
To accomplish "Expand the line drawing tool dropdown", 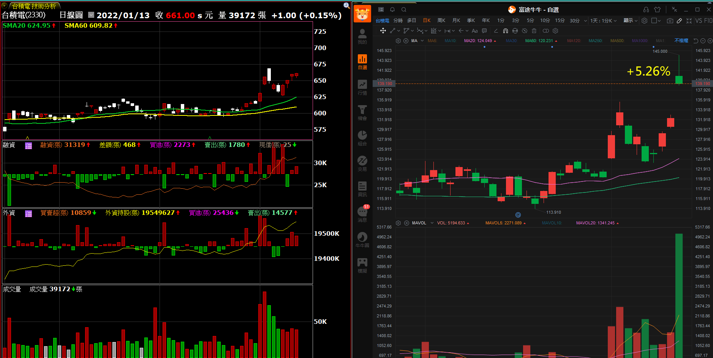I will click(x=398, y=31).
